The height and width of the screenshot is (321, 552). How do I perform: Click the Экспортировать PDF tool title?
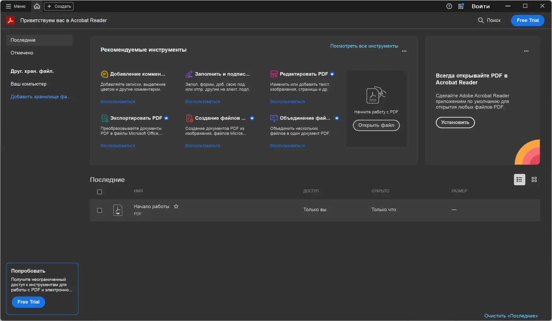pos(136,118)
